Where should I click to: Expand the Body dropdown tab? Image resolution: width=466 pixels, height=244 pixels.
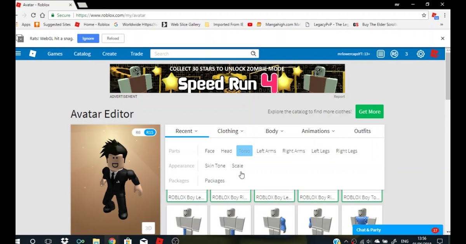coord(275,131)
